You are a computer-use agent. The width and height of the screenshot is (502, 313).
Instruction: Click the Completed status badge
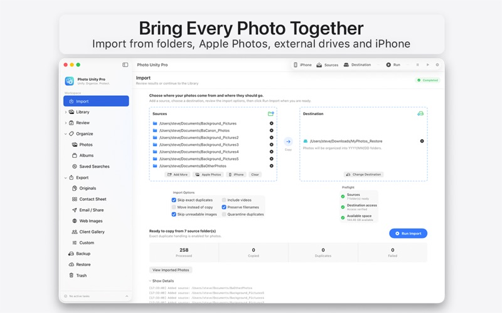[427, 80]
